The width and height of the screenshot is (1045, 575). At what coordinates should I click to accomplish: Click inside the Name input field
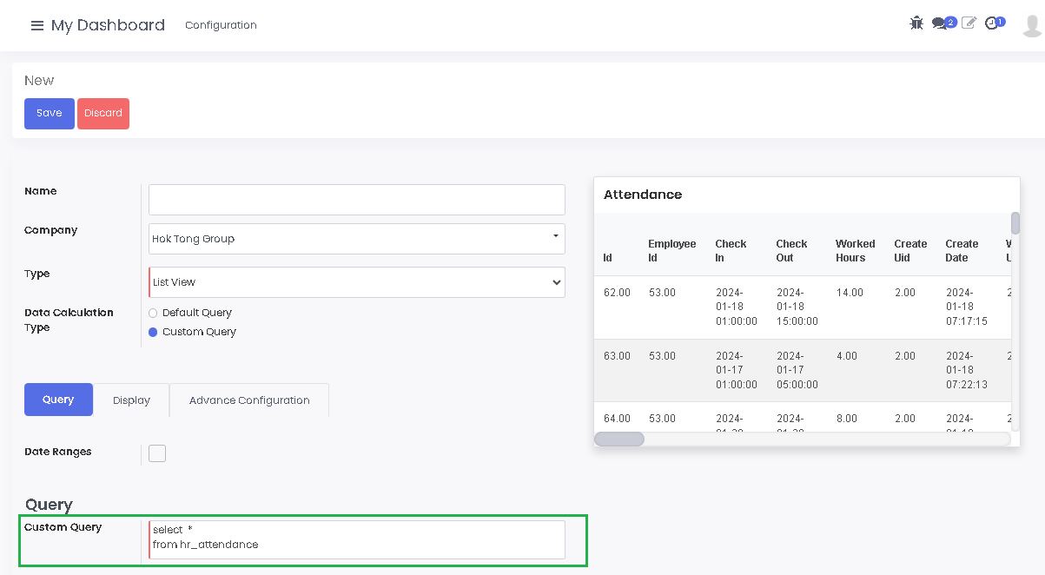point(356,199)
